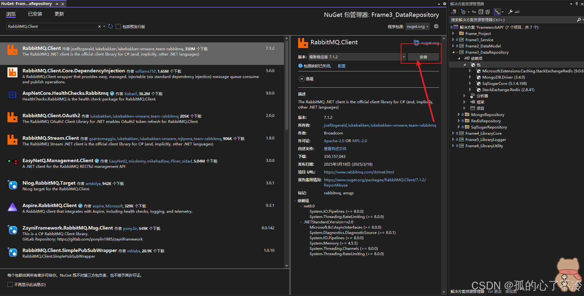584x296 pixels.
Task: Click the tab settings gear at top
Action: tap(445, 4)
